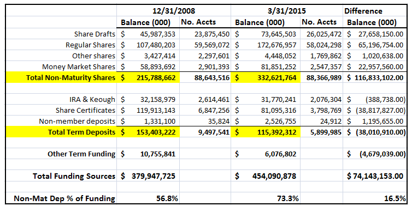Select the highlighted 332,621,764 total cell
This screenshot has height=206, width=412.
(x=266, y=77)
